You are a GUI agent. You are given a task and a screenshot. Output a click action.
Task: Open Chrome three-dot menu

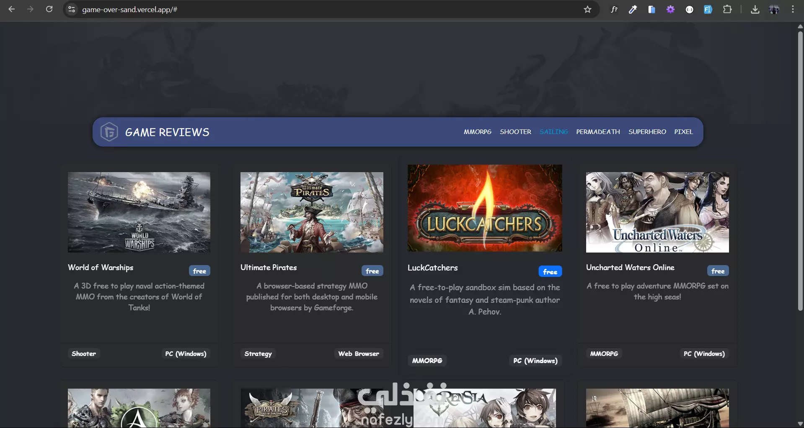coord(793,9)
